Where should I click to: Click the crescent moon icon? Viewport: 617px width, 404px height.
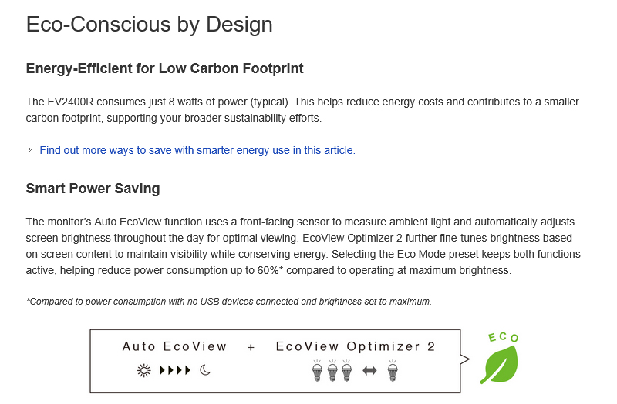(x=205, y=370)
